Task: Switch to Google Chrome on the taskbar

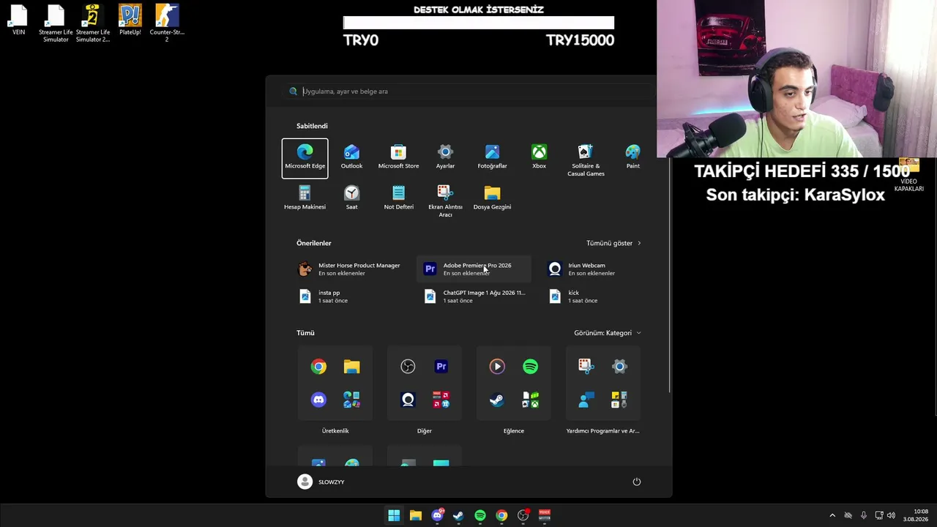Action: 501,515
